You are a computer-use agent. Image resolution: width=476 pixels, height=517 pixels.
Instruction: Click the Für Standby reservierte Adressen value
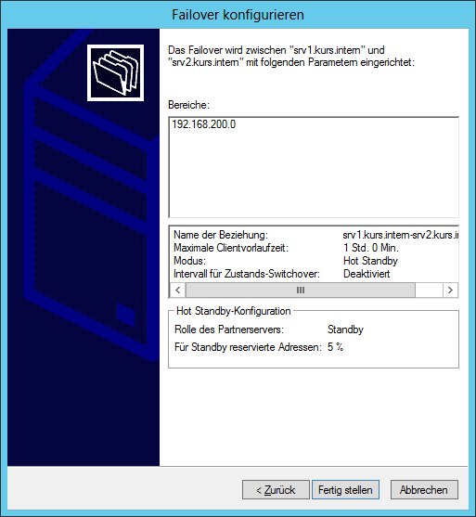tap(335, 347)
